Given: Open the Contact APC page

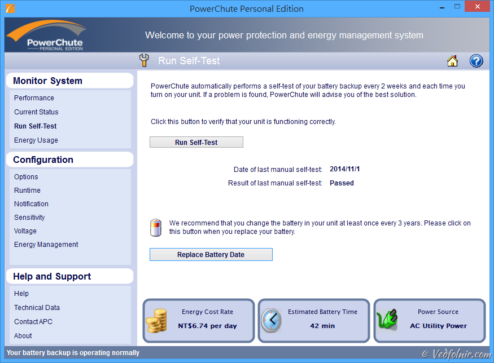Looking at the screenshot, I should point(33,322).
